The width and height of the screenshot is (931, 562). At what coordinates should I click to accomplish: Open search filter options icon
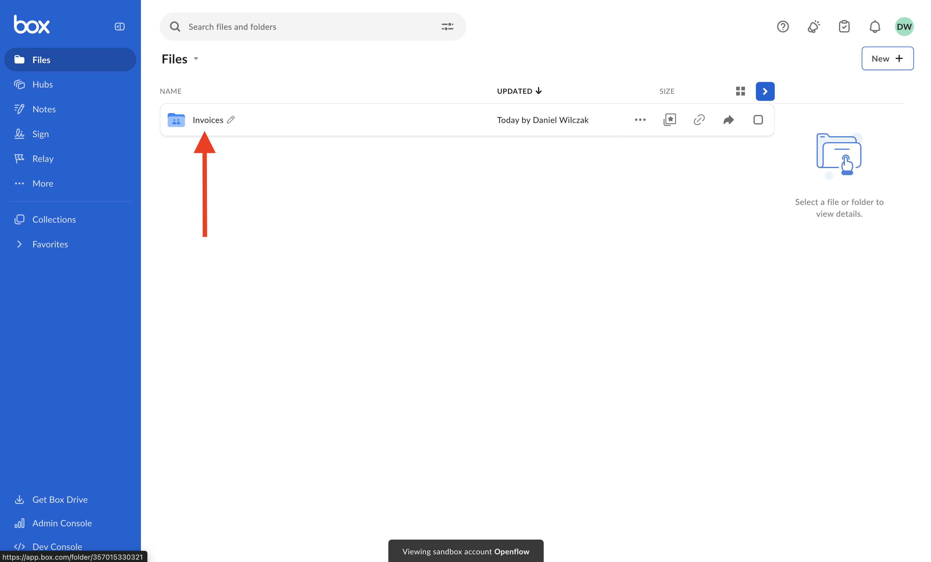point(447,27)
